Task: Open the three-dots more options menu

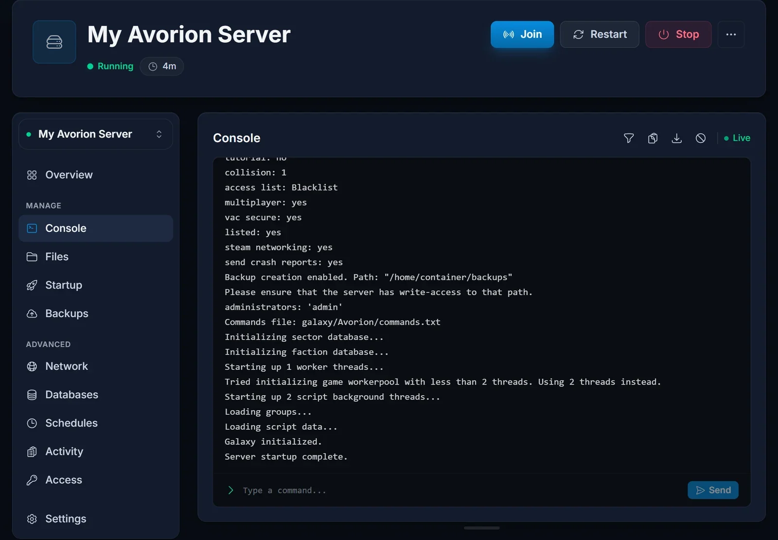Action: pyautogui.click(x=731, y=35)
